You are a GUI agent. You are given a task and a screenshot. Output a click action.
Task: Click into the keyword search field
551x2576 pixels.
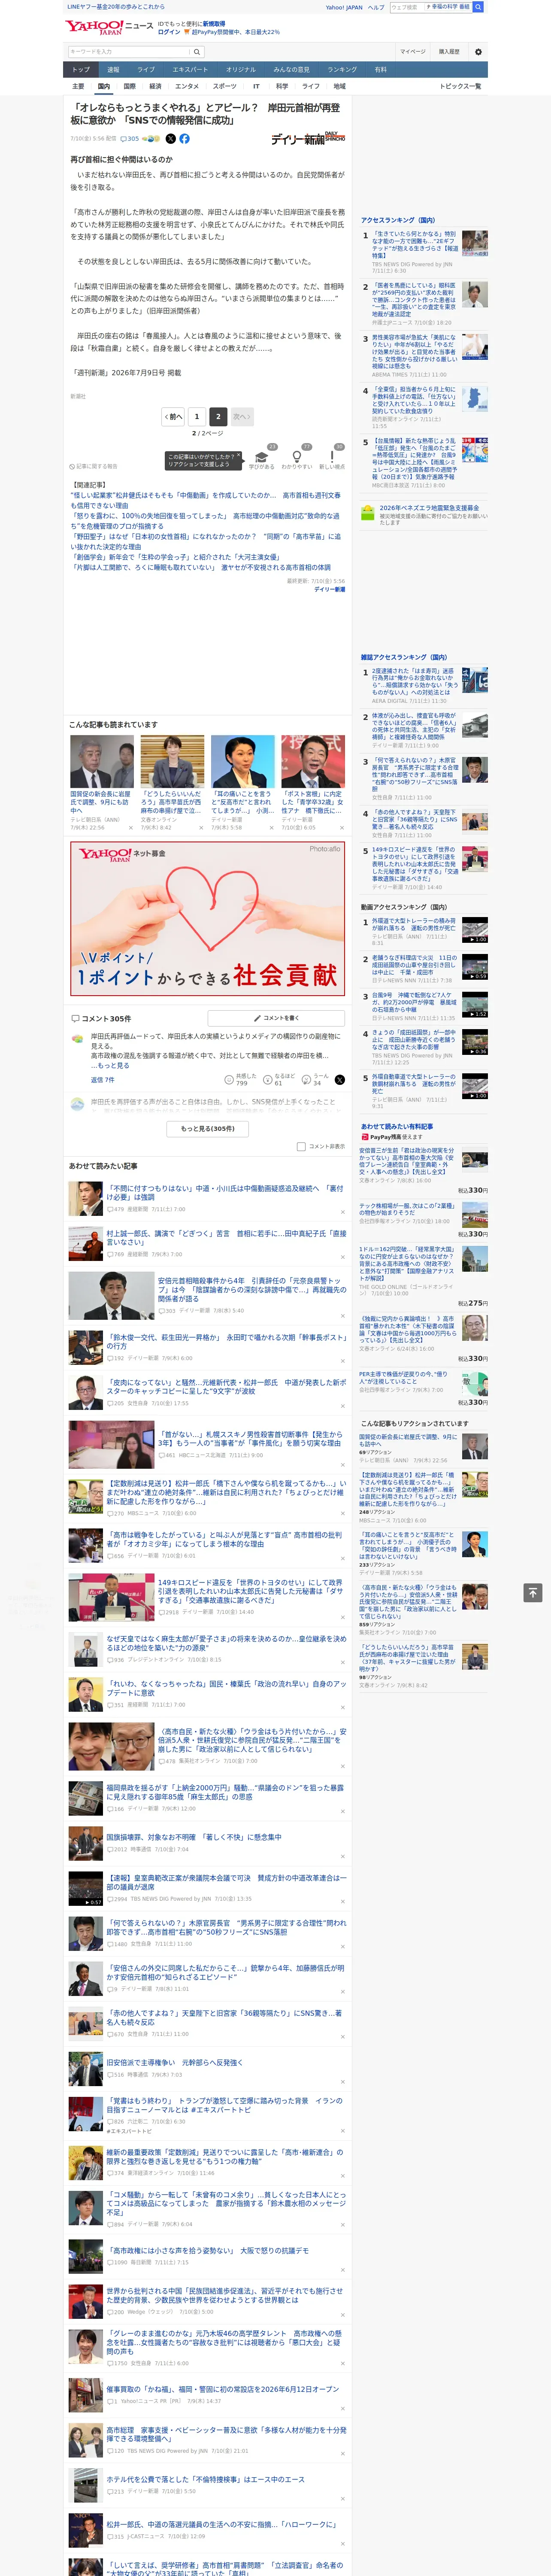129,52
